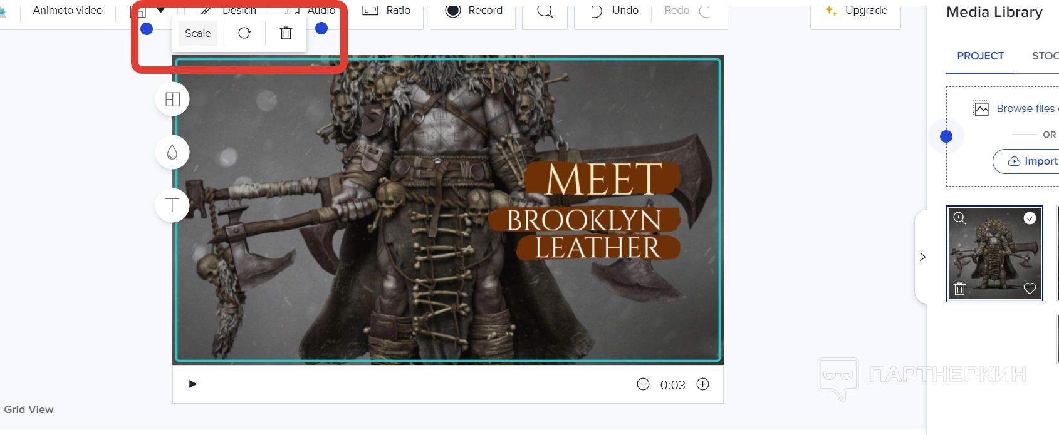The width and height of the screenshot is (1059, 435).
Task: Open the color droplet filter tool
Action: tap(172, 152)
